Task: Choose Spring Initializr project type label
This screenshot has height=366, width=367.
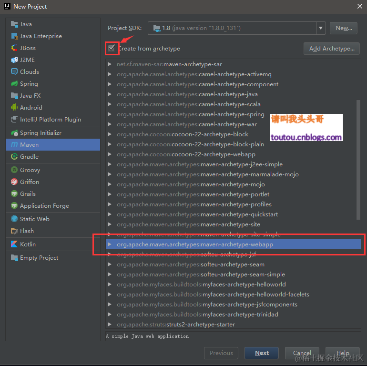Action: [41, 133]
